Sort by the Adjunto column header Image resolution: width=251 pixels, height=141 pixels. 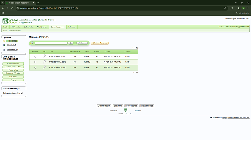pos(97,51)
